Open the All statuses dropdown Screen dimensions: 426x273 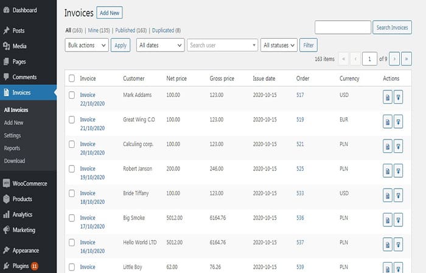(x=279, y=45)
